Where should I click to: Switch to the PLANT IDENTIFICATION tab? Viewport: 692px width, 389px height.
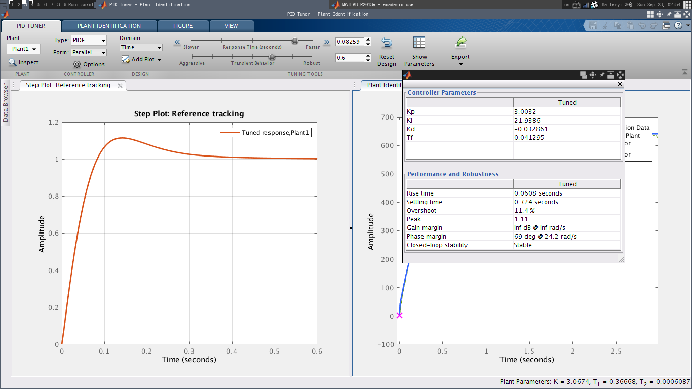click(x=109, y=26)
